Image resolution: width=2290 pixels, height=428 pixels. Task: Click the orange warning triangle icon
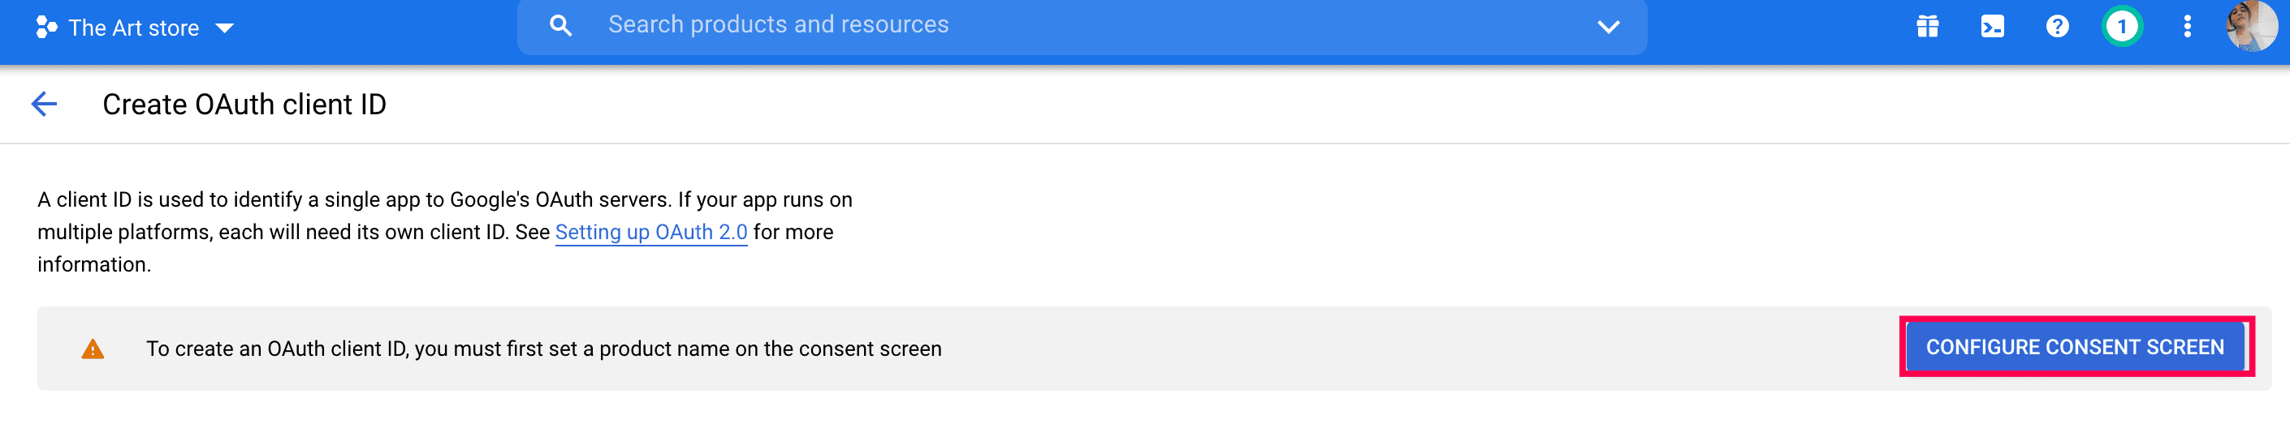[93, 349]
